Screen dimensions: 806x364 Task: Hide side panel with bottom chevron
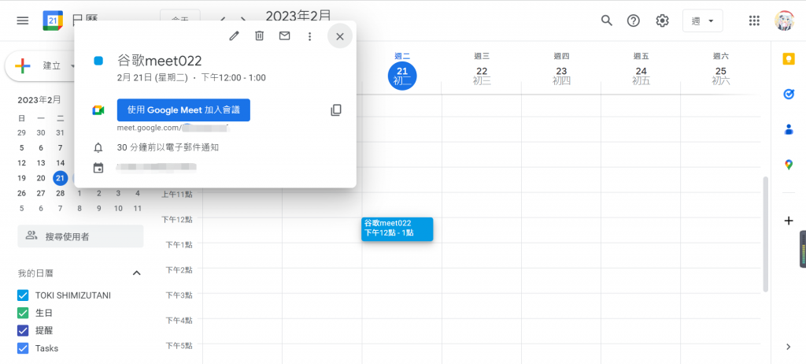[x=789, y=347]
